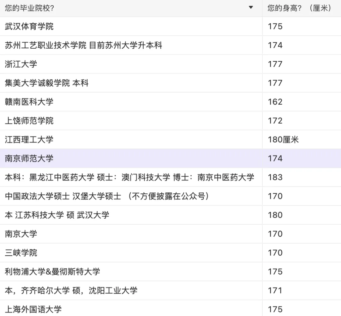Click height 174 in 南京师范大学 row
This screenshot has height=316, width=341.
[302, 158]
